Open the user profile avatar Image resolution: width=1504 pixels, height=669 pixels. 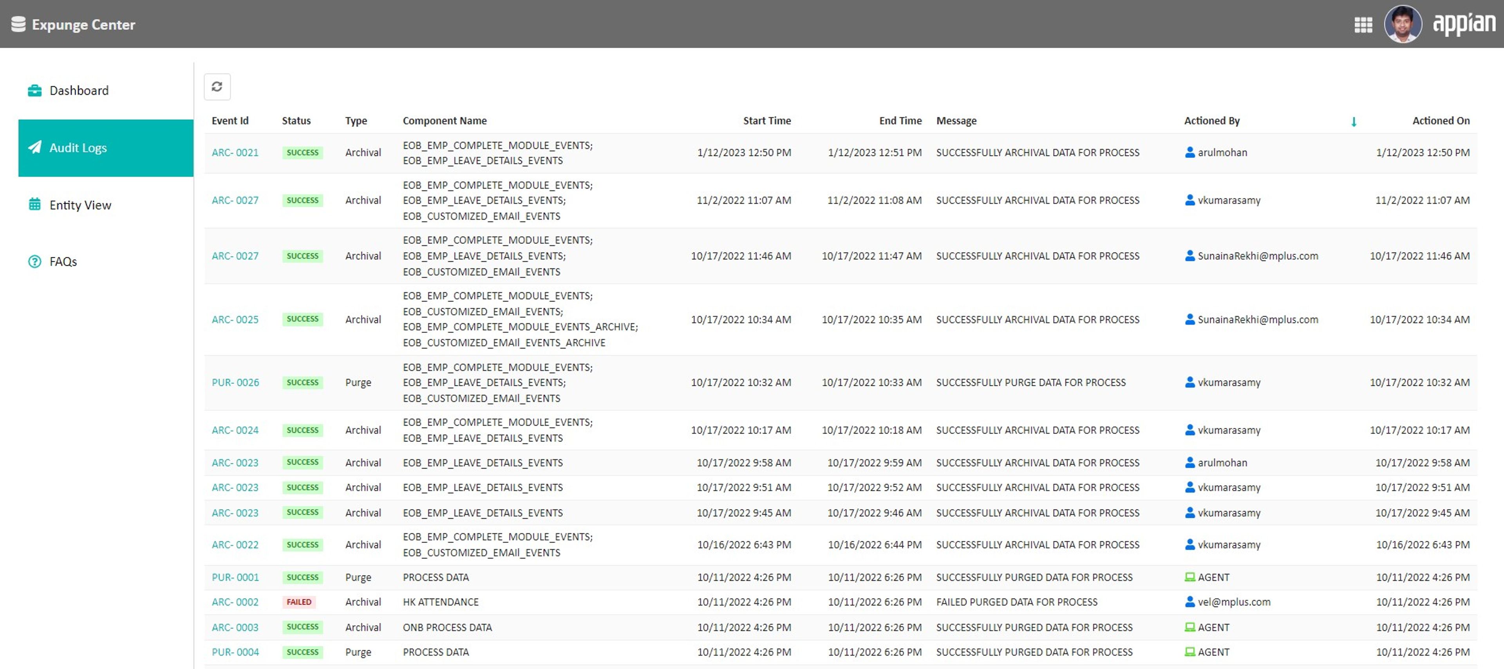click(1403, 24)
